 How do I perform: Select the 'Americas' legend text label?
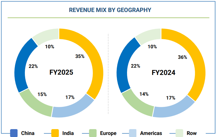pos(151,133)
